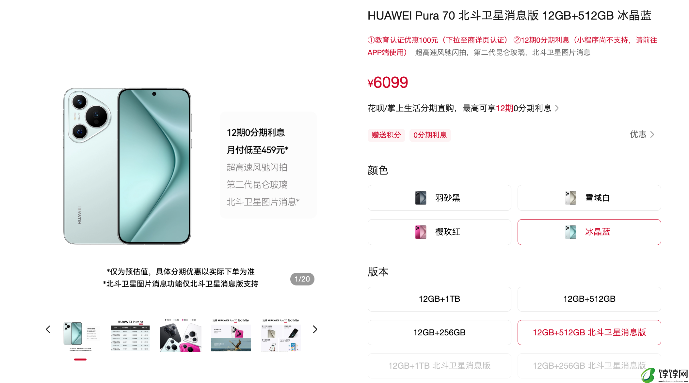689x383 pixels.
Task: Select the 羽砂黑 black color option
Action: 439,198
